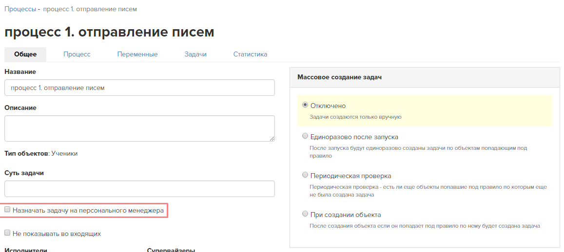Click the Массовое создание задач panel header
The width and height of the screenshot is (564, 252).
[425, 77]
